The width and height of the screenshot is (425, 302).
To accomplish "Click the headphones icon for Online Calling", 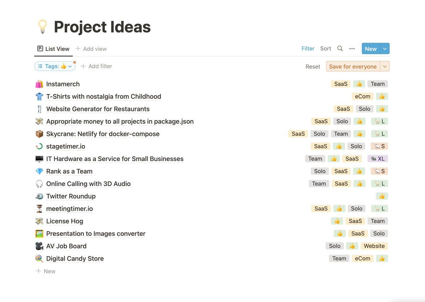I will point(39,184).
